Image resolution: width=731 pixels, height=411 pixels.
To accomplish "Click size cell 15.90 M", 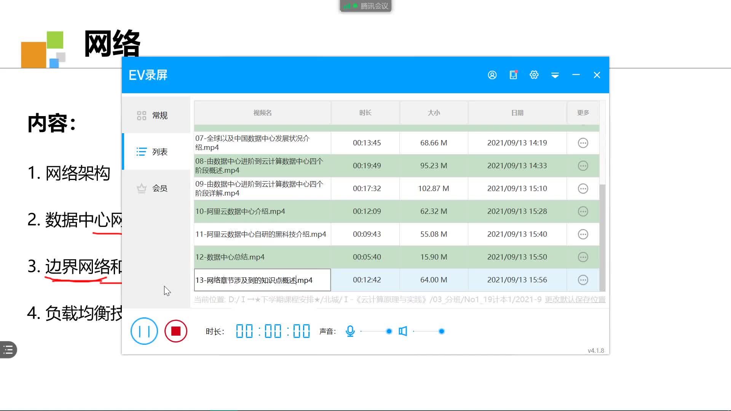I will pyautogui.click(x=434, y=257).
